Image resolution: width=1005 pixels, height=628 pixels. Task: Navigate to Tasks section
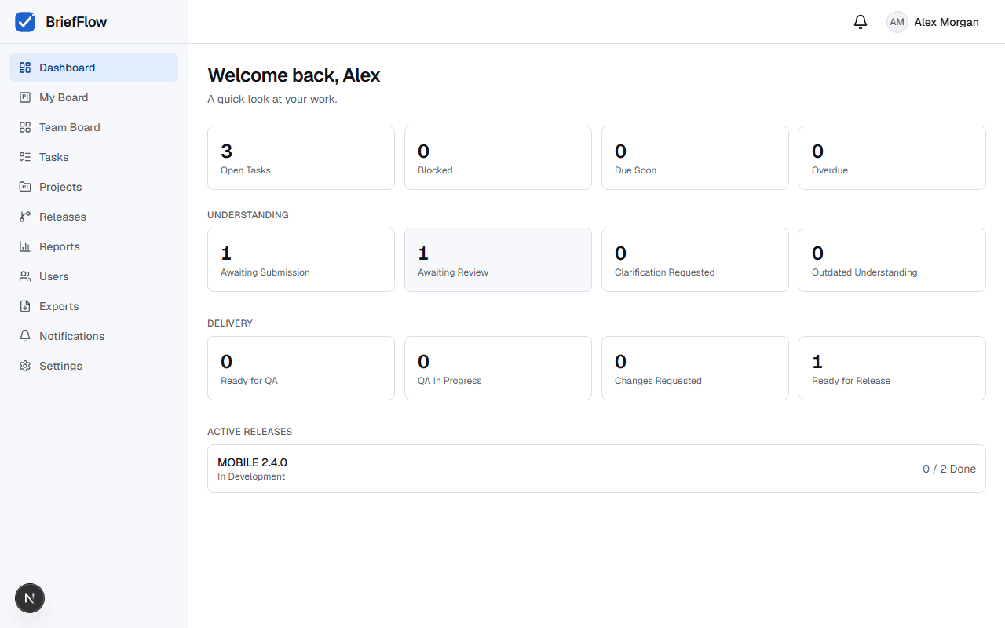pyautogui.click(x=94, y=157)
